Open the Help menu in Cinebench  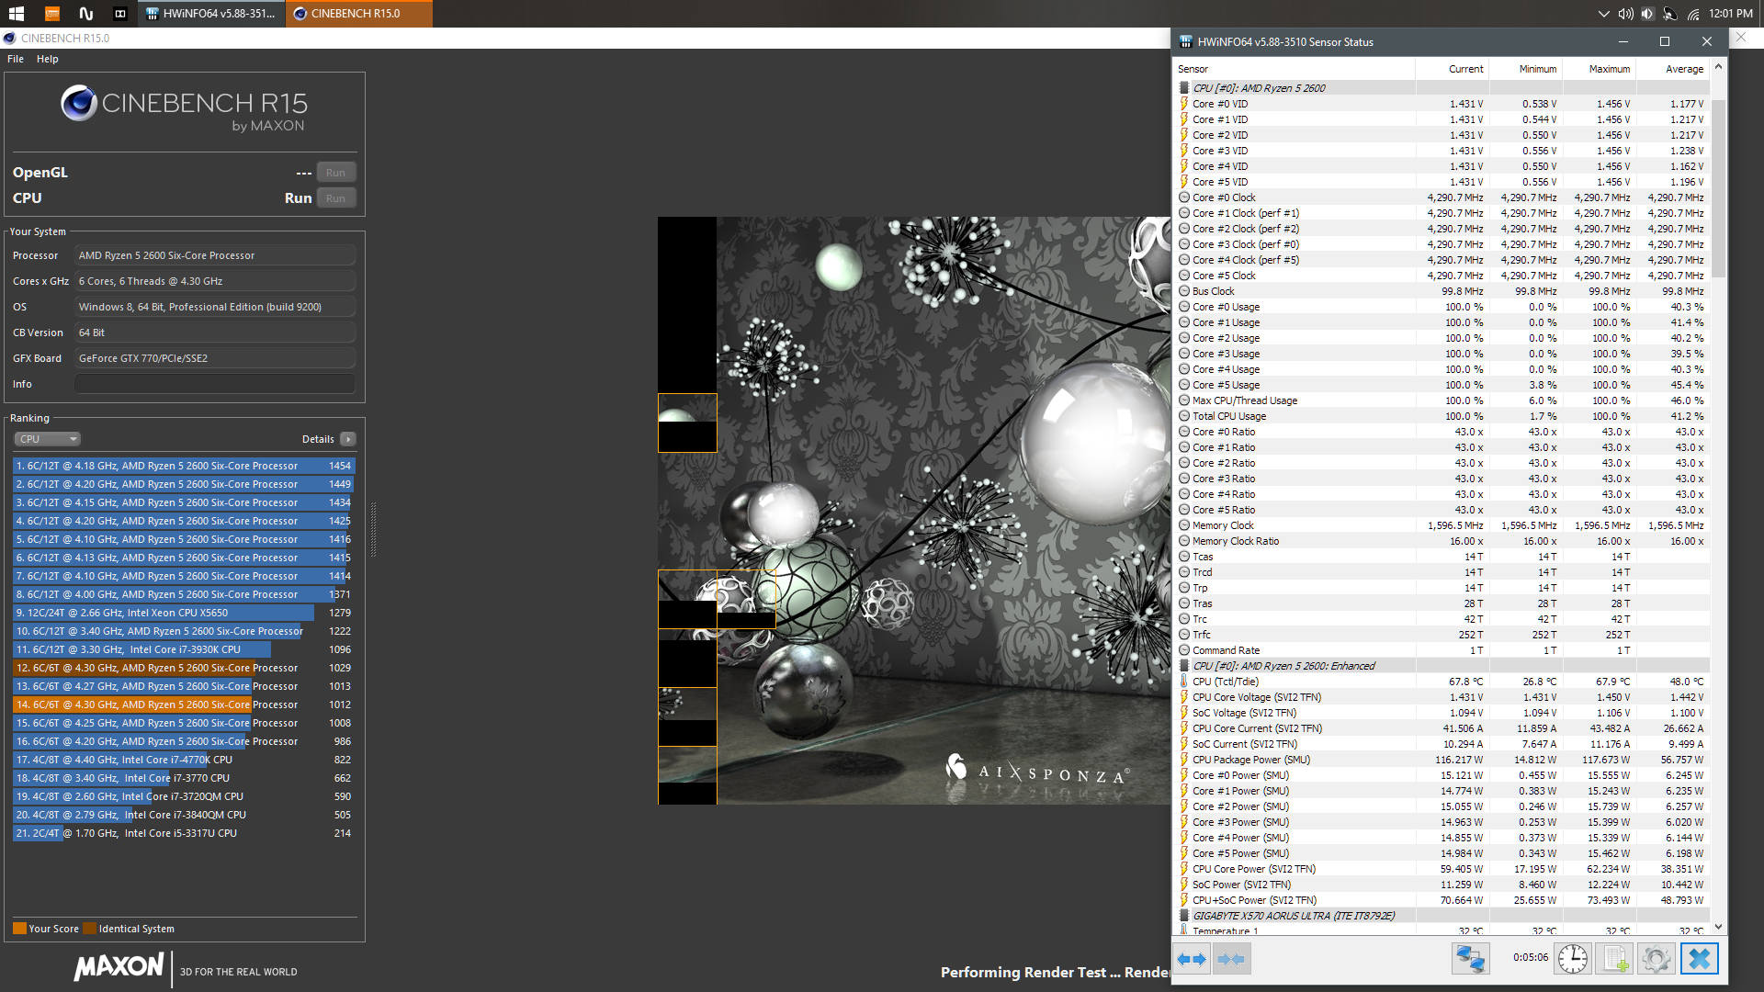pos(48,59)
